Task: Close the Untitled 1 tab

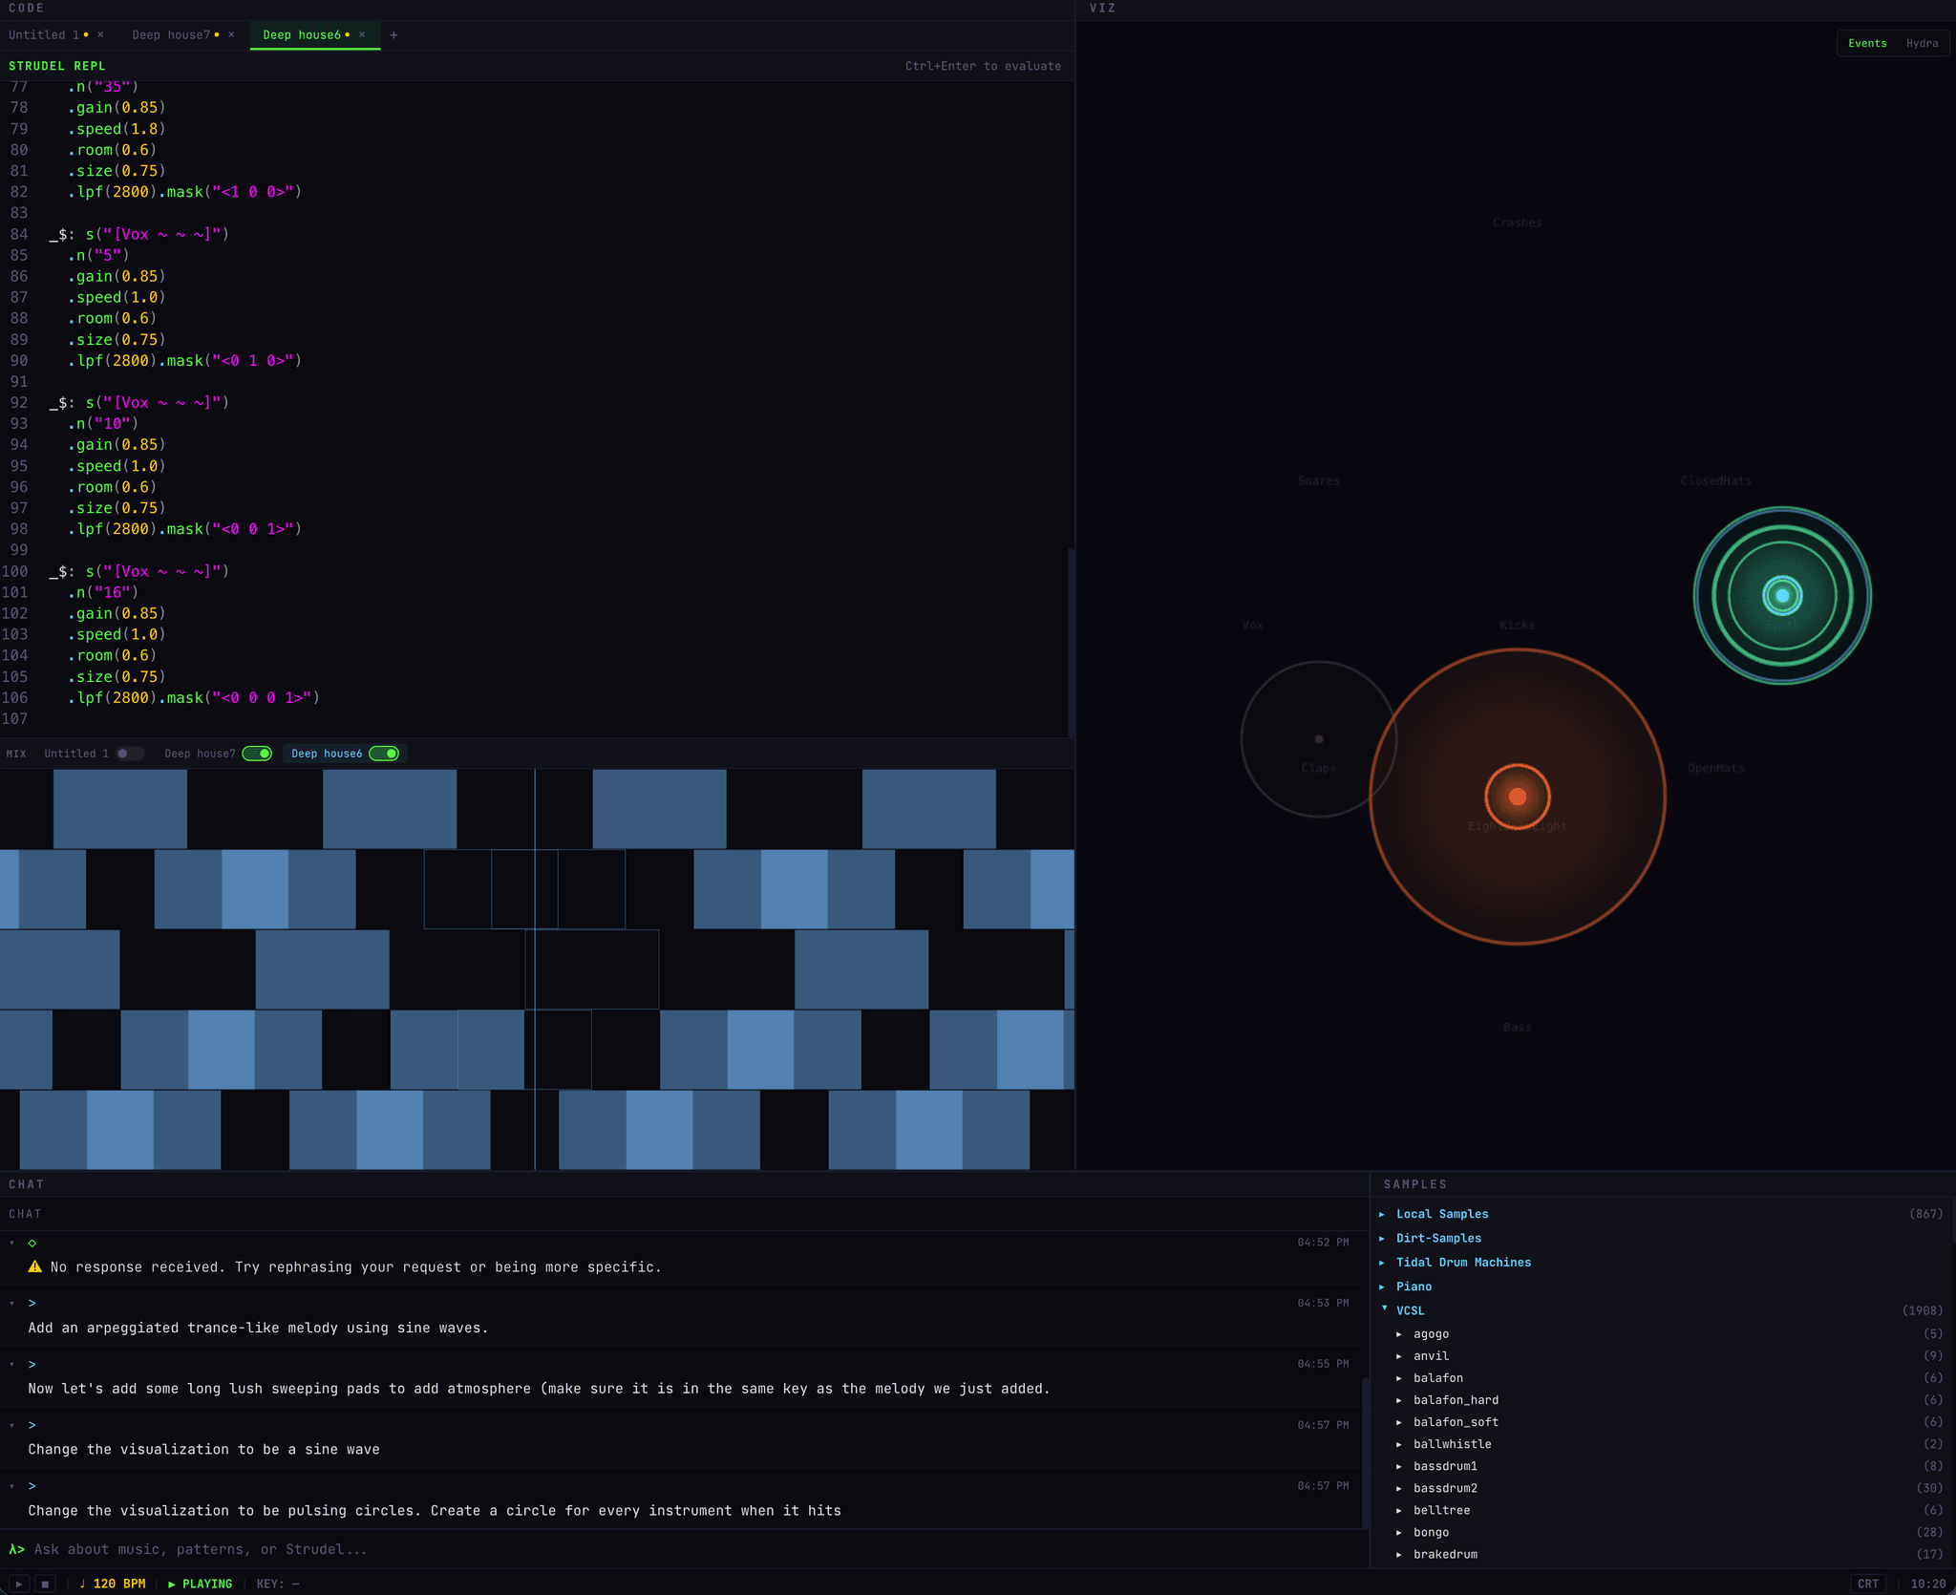Action: click(x=100, y=34)
